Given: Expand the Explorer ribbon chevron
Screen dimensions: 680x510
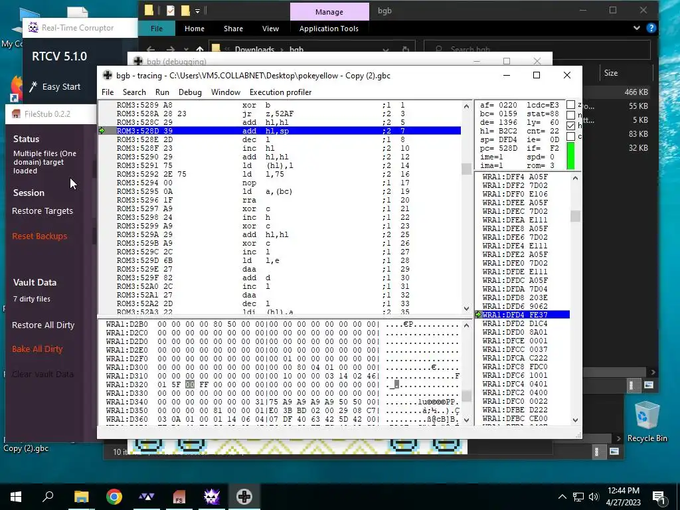Looking at the screenshot, I should click(636, 28).
